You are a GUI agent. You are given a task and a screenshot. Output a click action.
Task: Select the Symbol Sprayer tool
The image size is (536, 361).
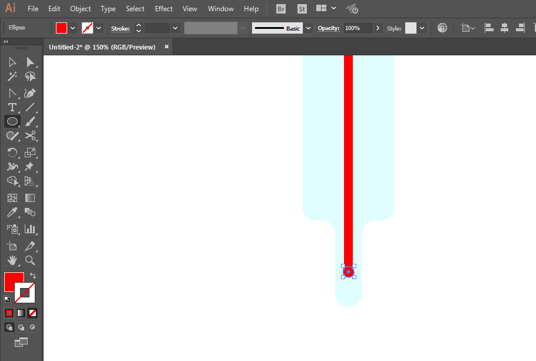coord(12,229)
